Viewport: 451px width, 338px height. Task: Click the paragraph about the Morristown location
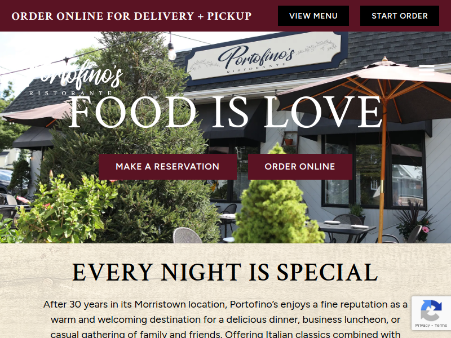click(x=225, y=319)
